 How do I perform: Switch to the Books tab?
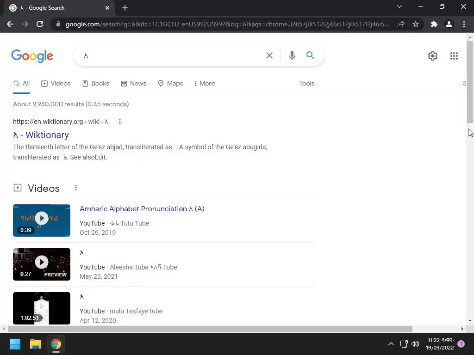pos(96,84)
